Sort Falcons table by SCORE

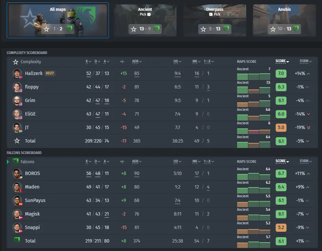point(282,161)
